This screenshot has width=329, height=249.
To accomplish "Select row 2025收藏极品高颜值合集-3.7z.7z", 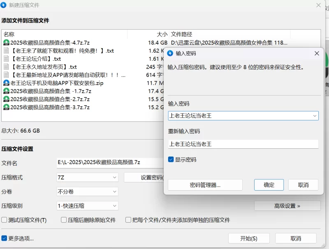I will click(83, 107).
